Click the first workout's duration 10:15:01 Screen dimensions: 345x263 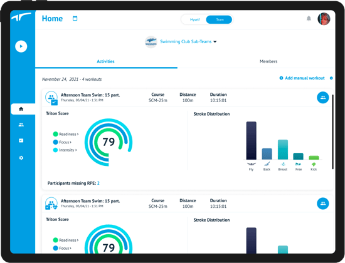[x=218, y=100]
